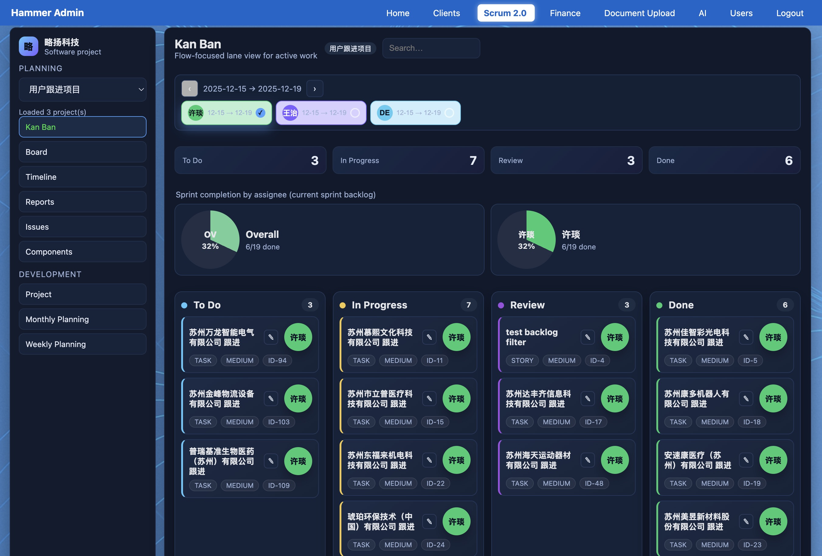Open Reports in sidebar
The height and width of the screenshot is (556, 822).
[x=83, y=202]
